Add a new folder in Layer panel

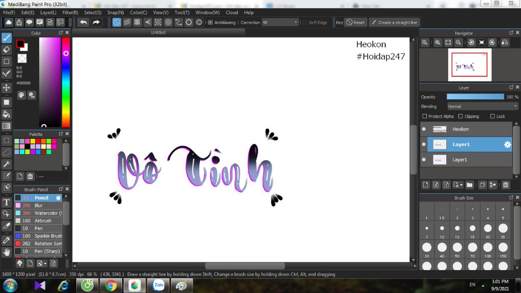(x=470, y=185)
